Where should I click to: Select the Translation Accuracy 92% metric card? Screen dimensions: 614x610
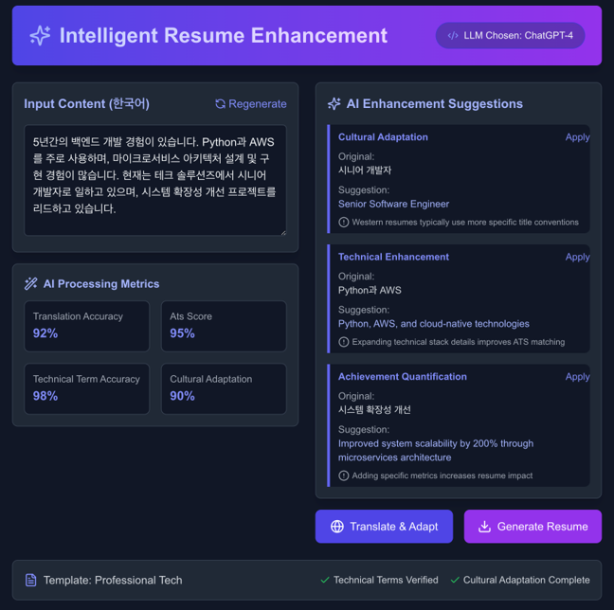coord(87,326)
